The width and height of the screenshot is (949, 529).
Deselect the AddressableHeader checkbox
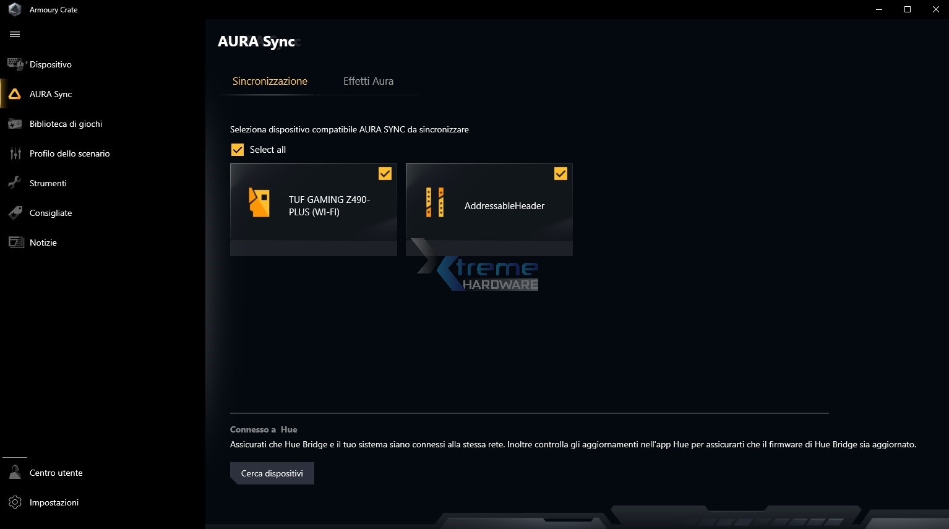point(560,173)
